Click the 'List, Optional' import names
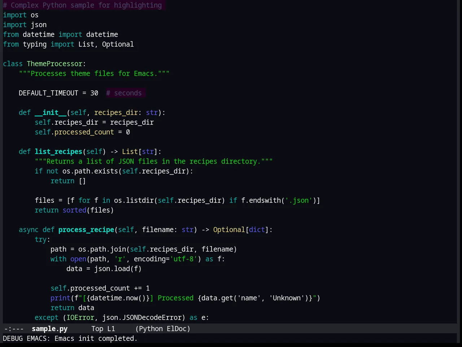This screenshot has width=462, height=347. [x=106, y=44]
